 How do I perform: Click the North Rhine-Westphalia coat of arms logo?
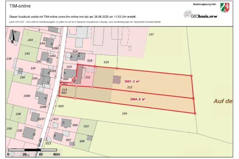coord(225,8)
